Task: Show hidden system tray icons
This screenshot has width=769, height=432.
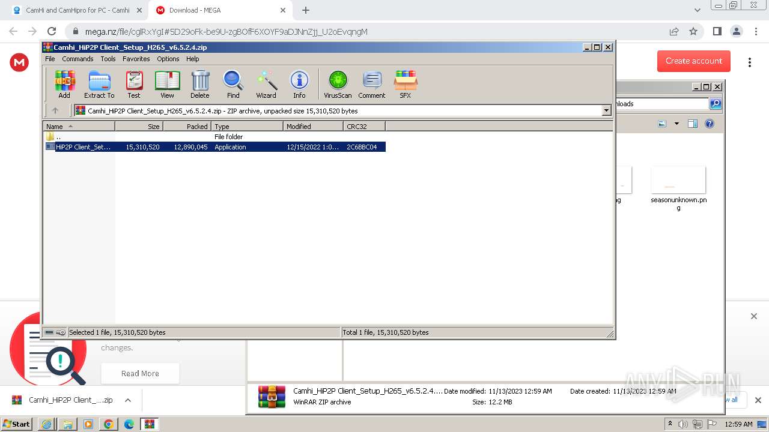Action: (670, 424)
